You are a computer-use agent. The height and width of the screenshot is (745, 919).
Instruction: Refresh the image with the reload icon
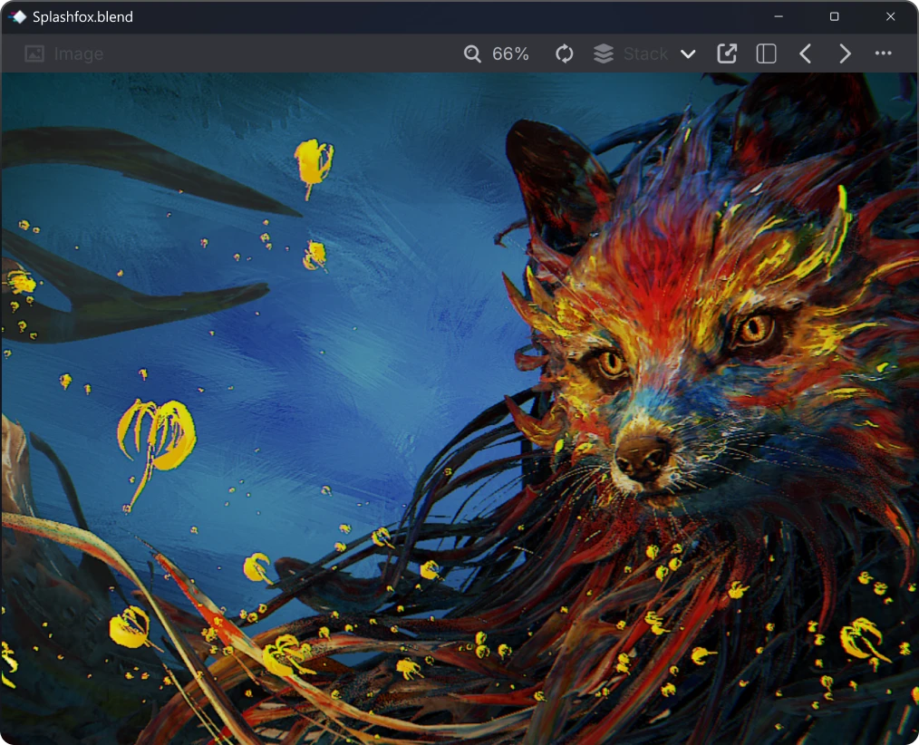point(564,53)
